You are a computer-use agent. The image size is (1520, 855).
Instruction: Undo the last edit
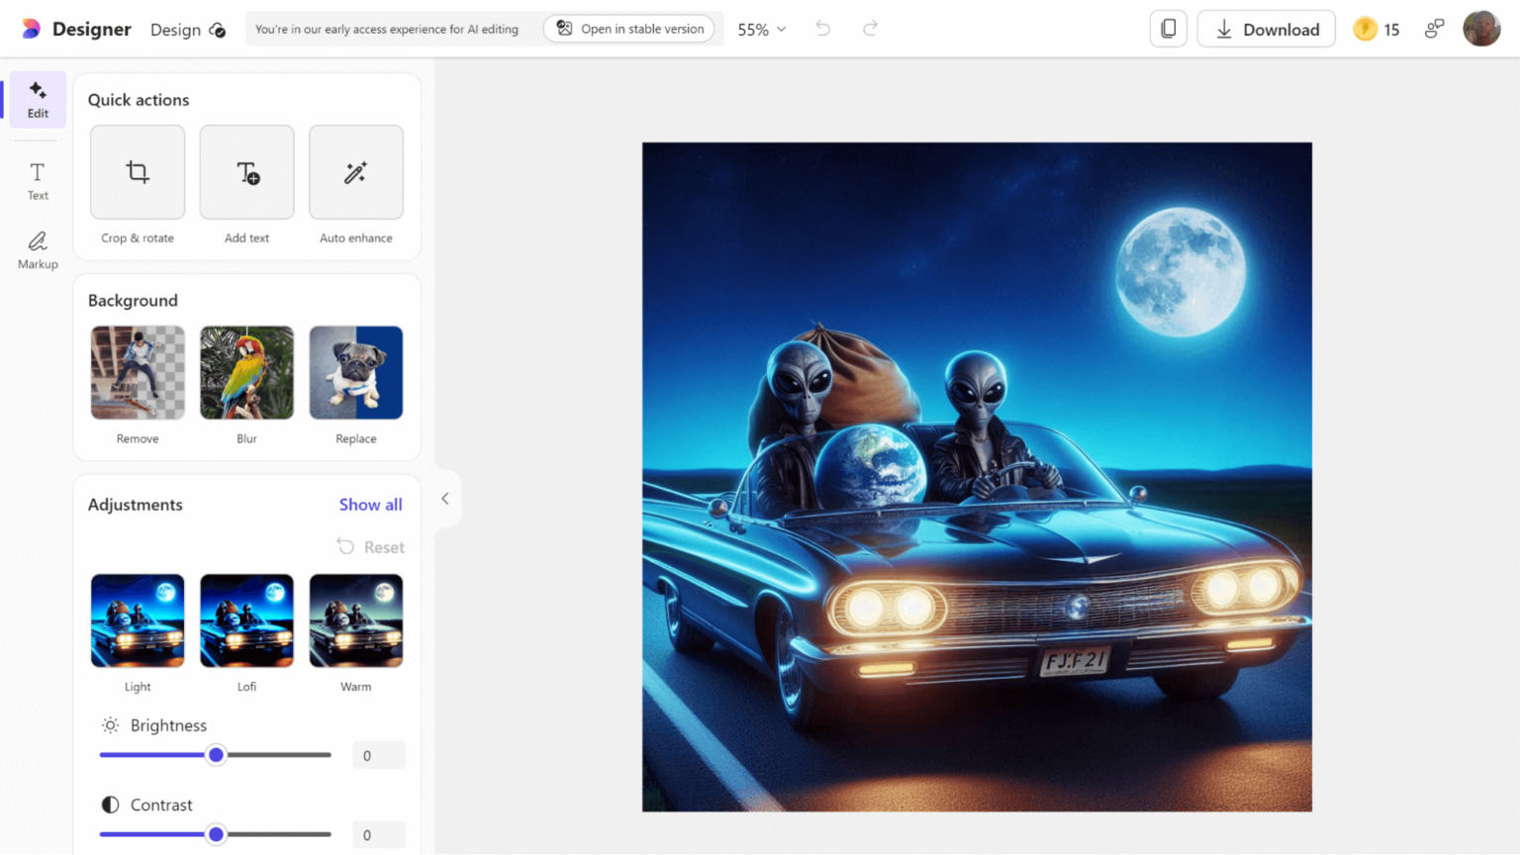pos(822,29)
